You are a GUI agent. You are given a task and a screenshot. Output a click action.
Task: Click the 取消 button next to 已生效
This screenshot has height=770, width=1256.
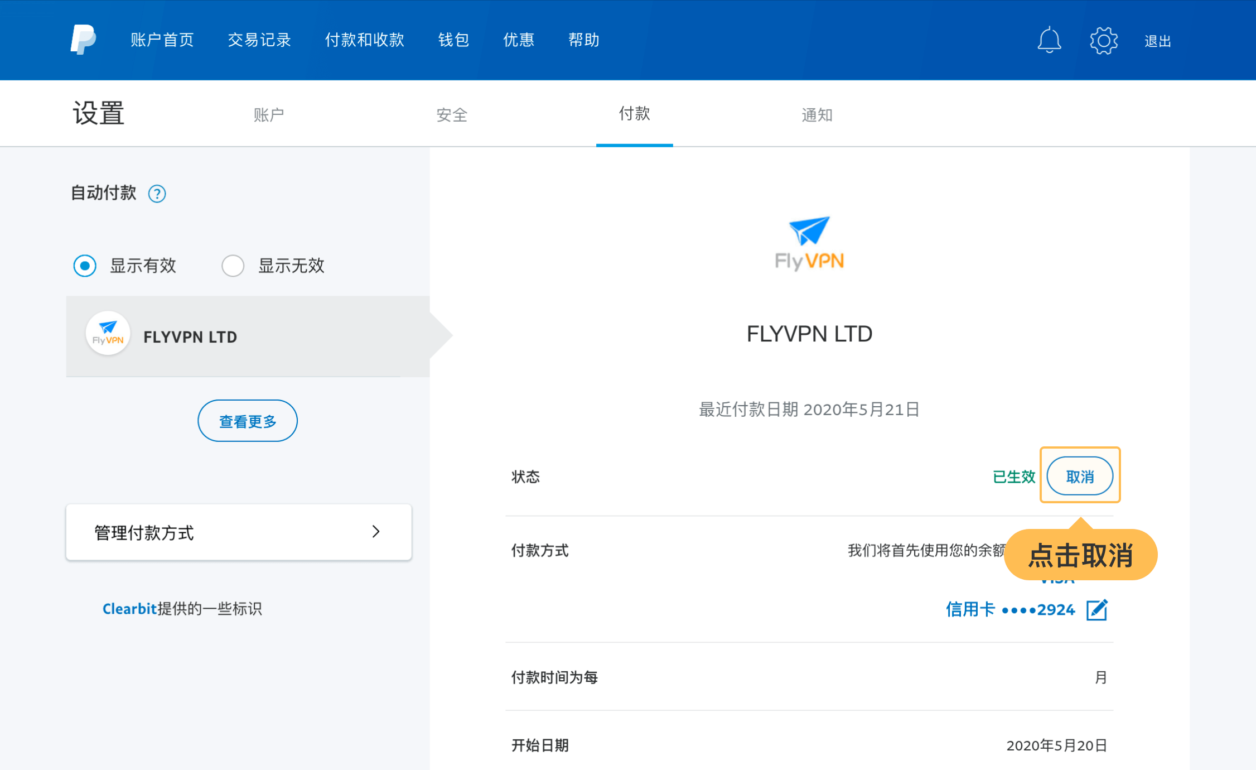click(1080, 477)
